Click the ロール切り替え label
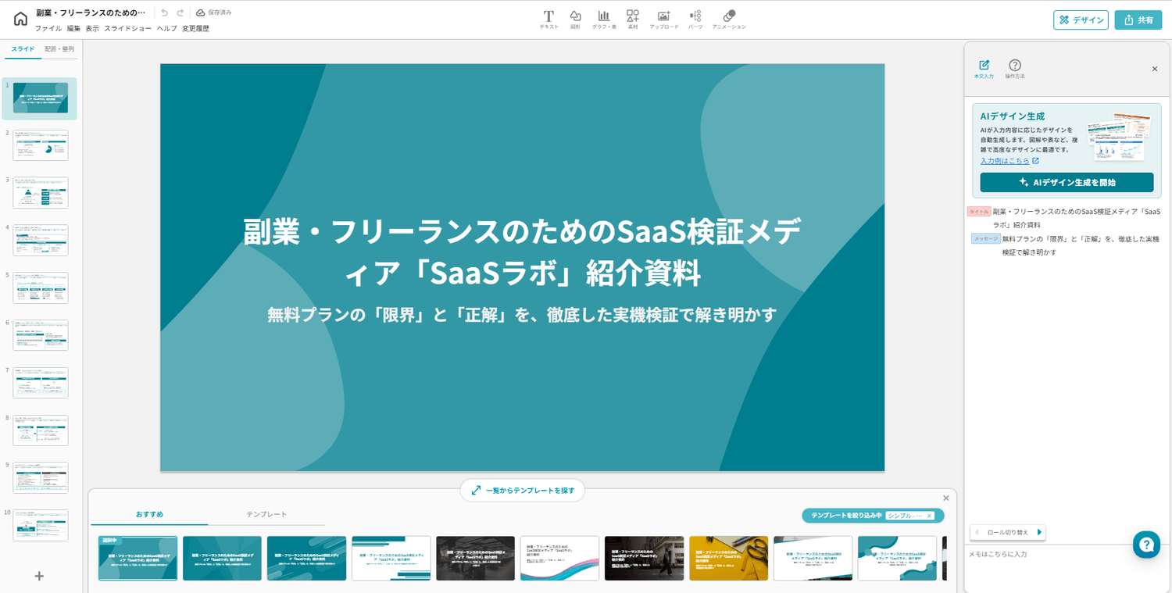This screenshot has height=593, width=1172. 1008,532
